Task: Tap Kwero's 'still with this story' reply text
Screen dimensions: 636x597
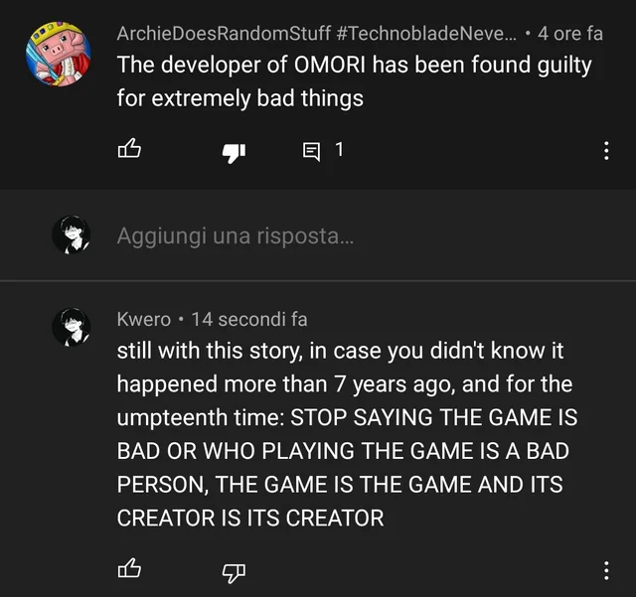Action: (347, 434)
